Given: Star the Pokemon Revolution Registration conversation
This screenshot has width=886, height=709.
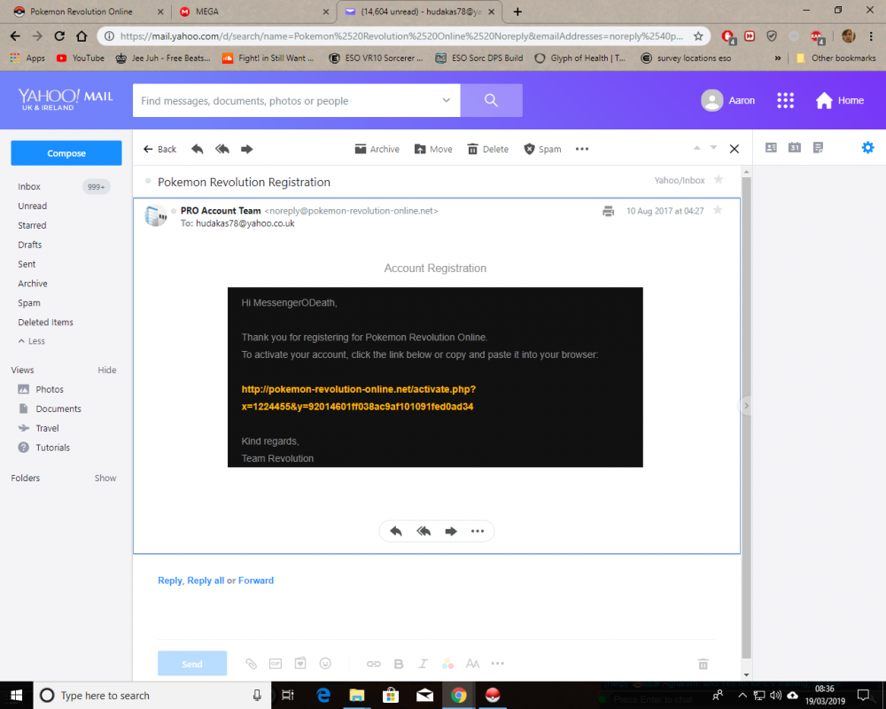Looking at the screenshot, I should click(718, 180).
